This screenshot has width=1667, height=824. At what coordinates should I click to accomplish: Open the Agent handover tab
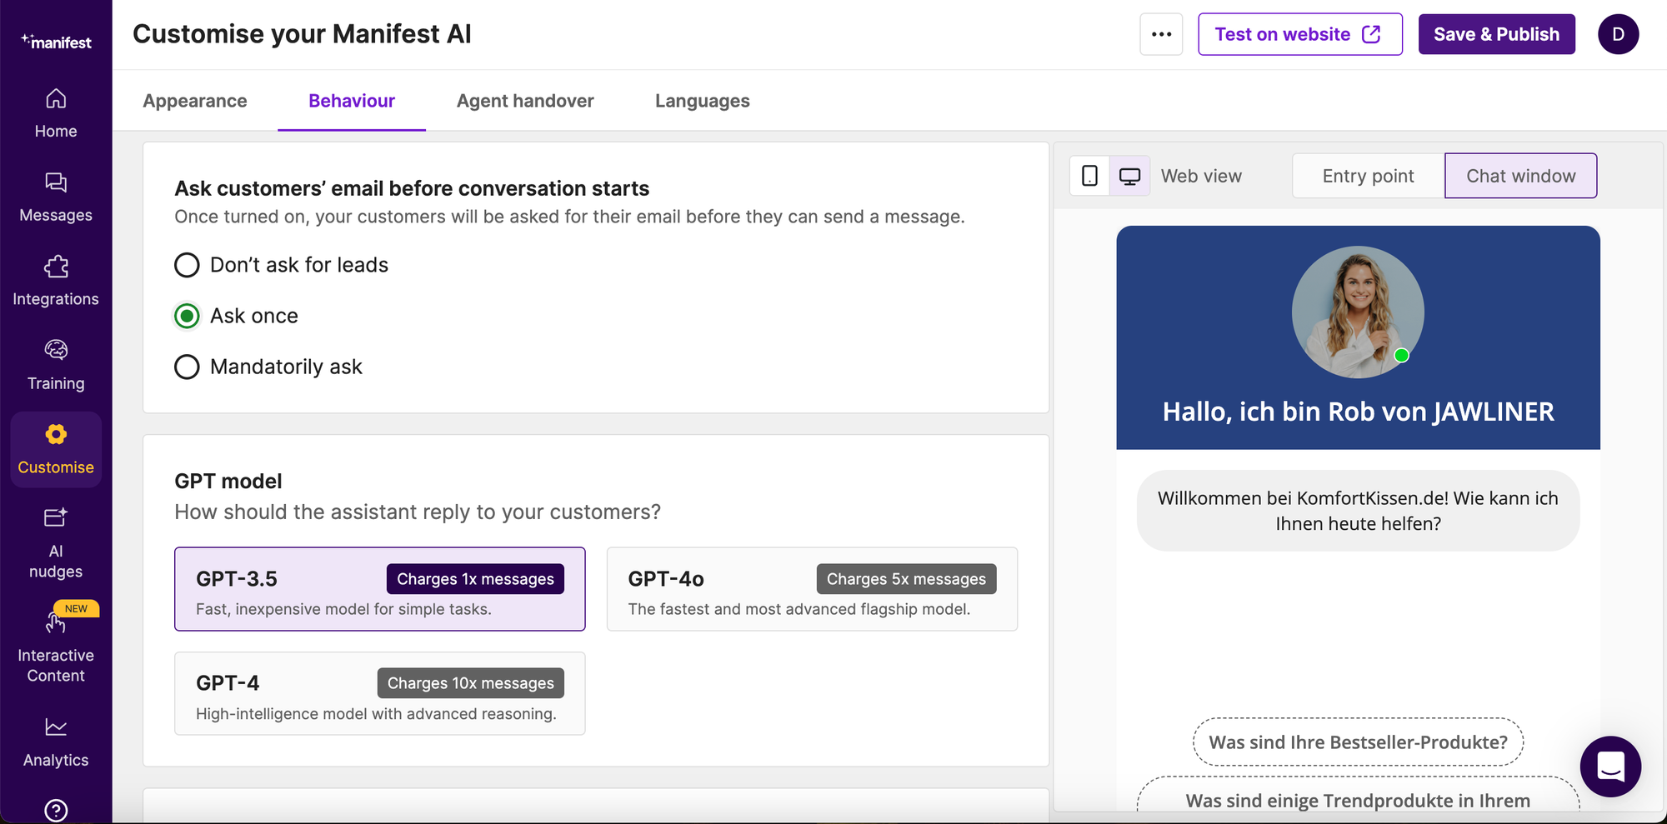[x=525, y=101]
